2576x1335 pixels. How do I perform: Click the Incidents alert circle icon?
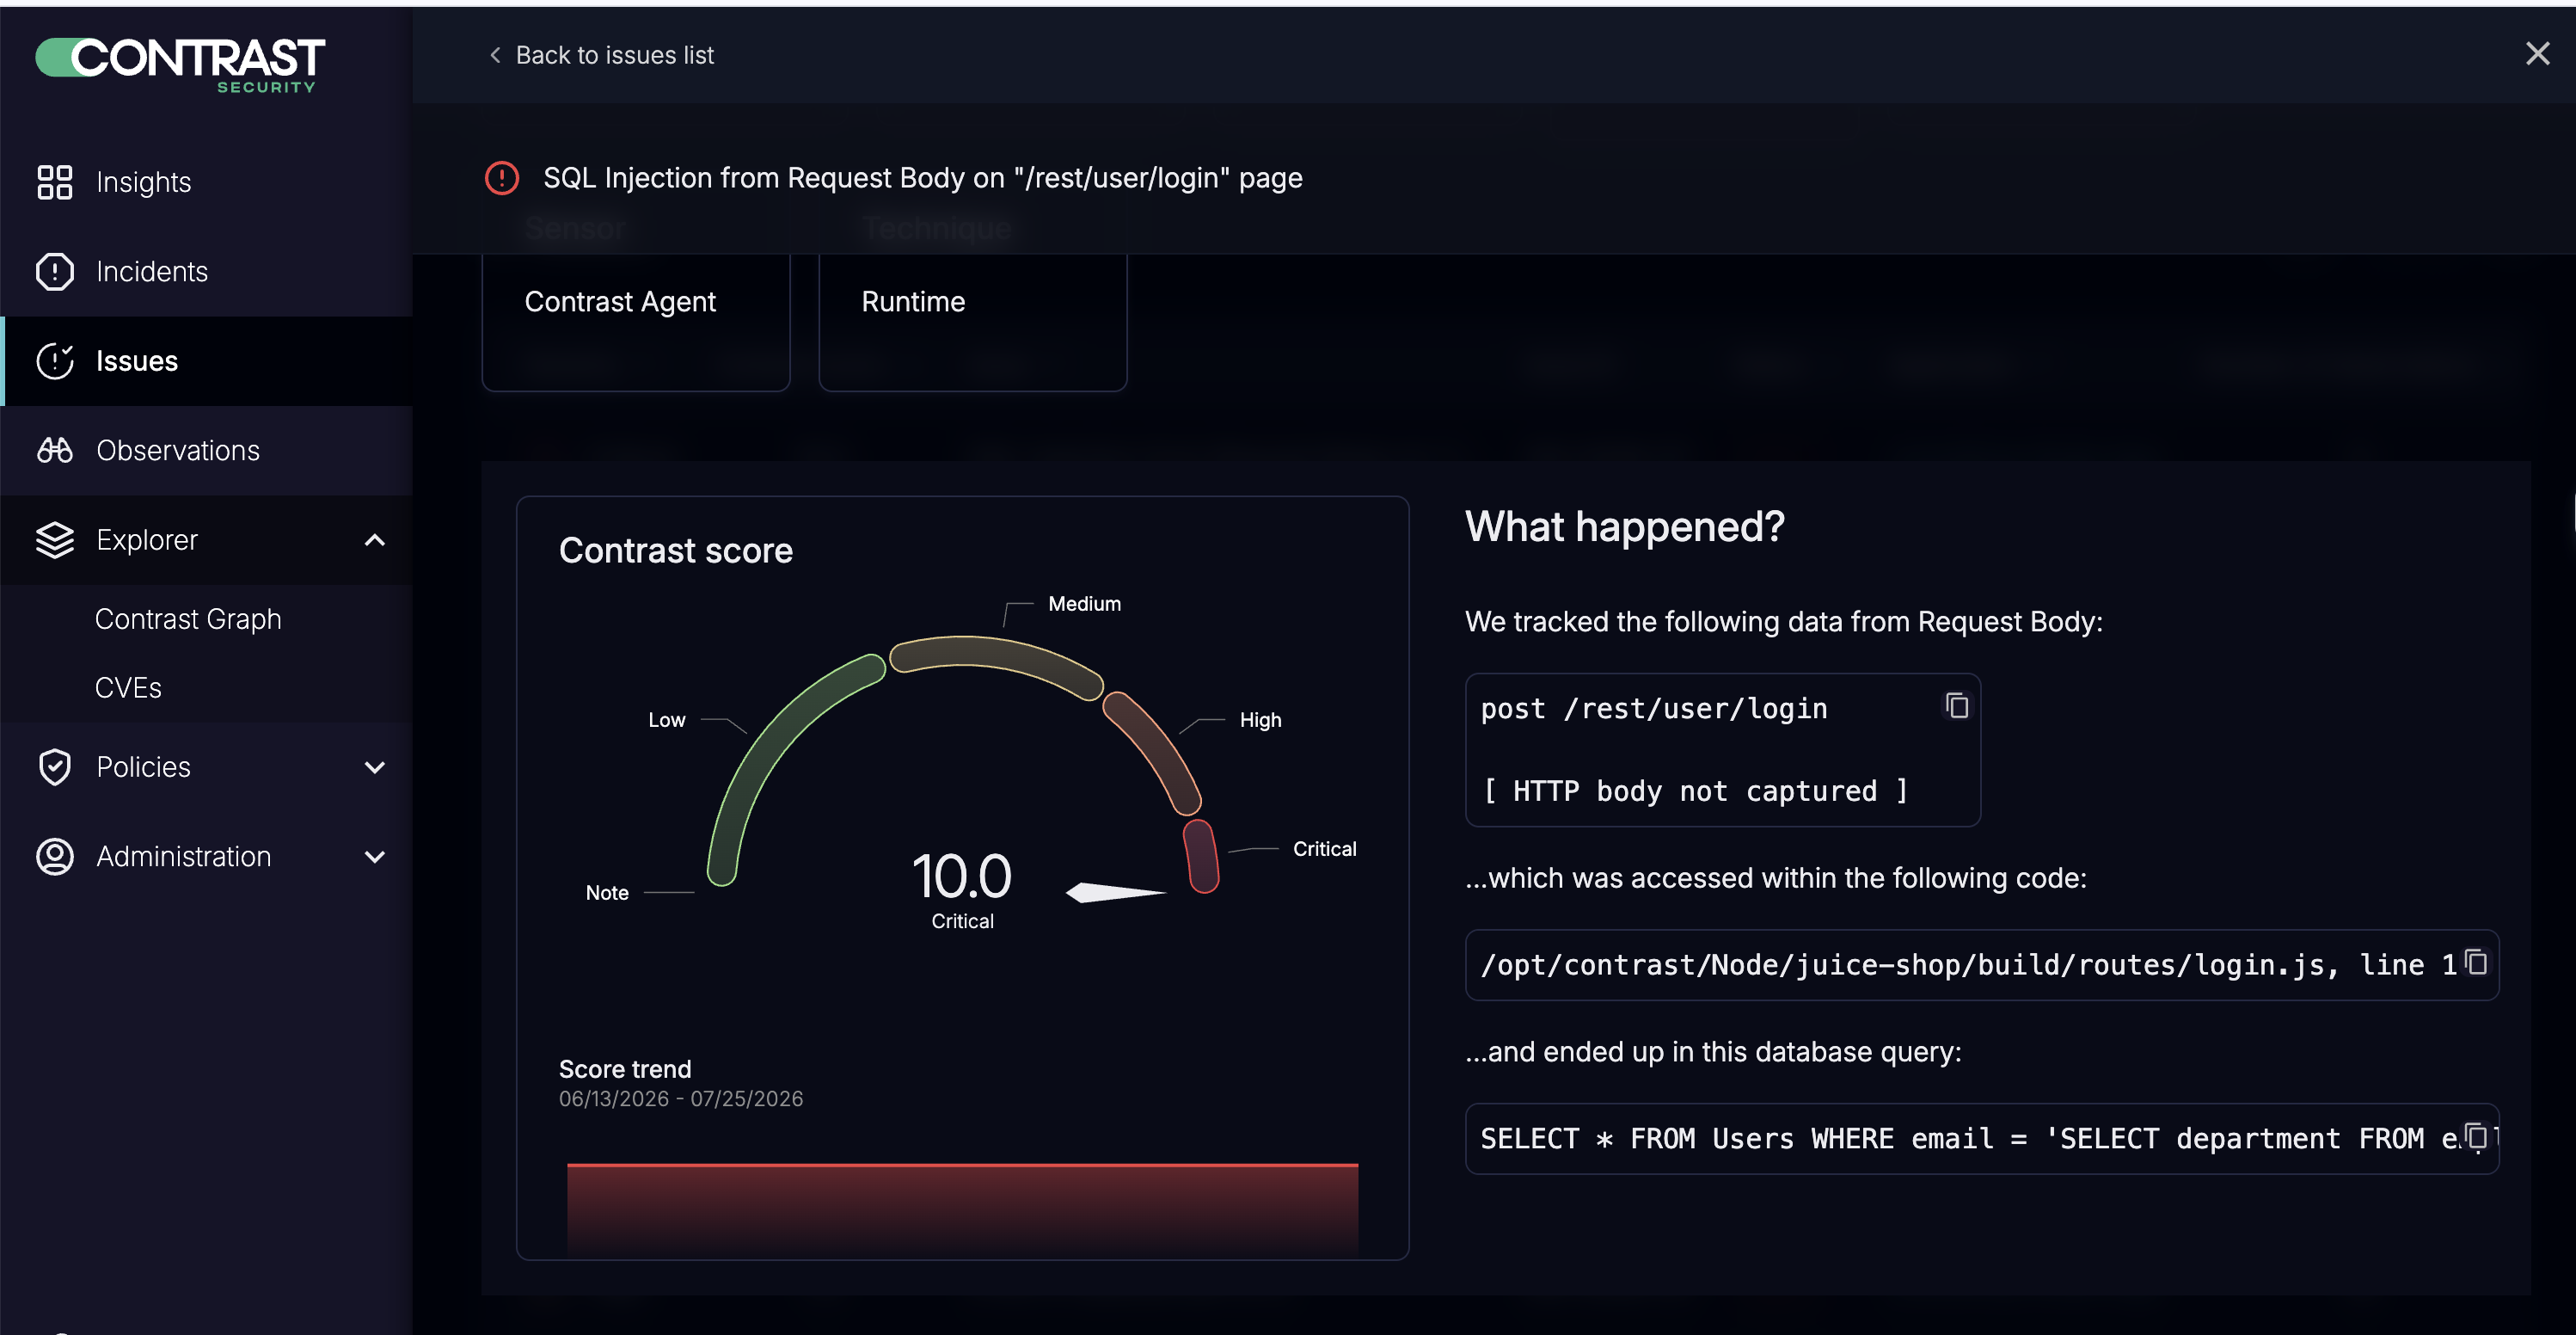coord(54,271)
